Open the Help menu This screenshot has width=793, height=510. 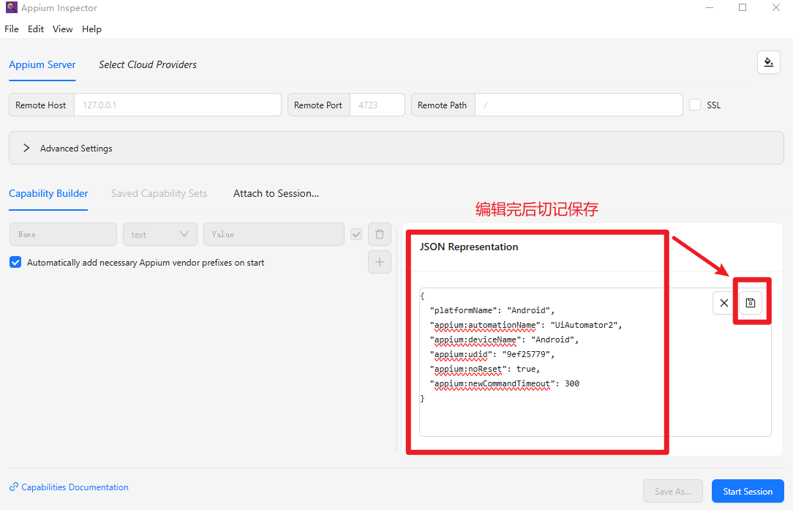coord(91,29)
